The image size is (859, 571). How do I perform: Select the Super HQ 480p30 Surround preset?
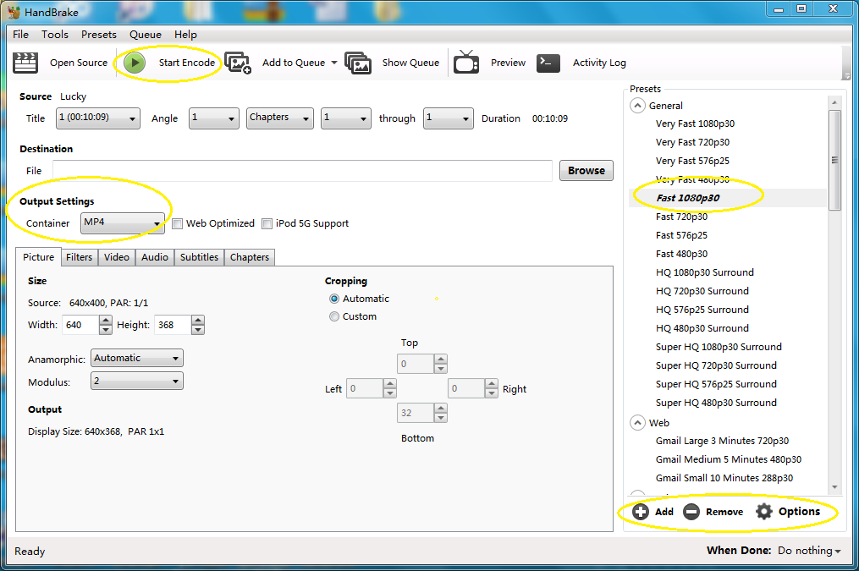(716, 403)
